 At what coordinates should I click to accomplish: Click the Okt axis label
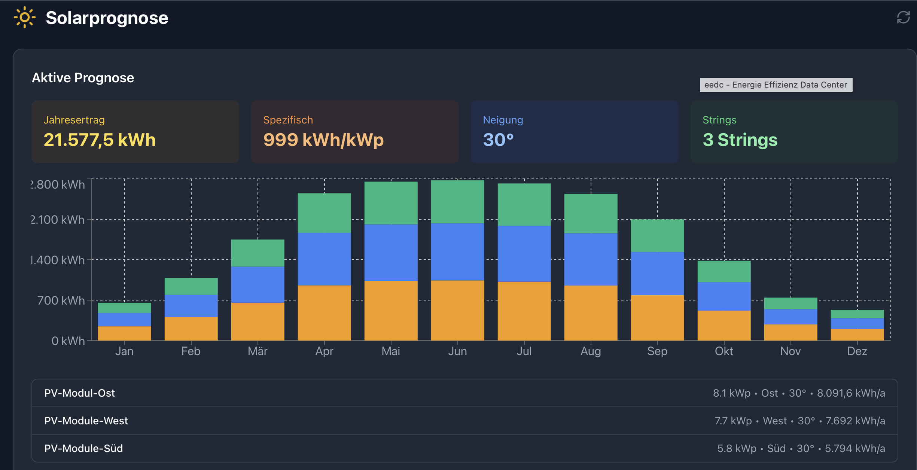(x=724, y=351)
